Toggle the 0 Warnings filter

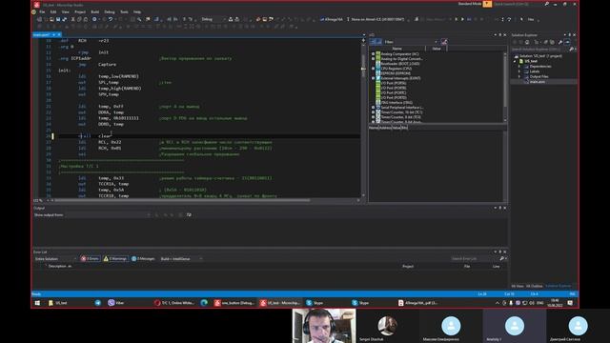click(x=115, y=258)
